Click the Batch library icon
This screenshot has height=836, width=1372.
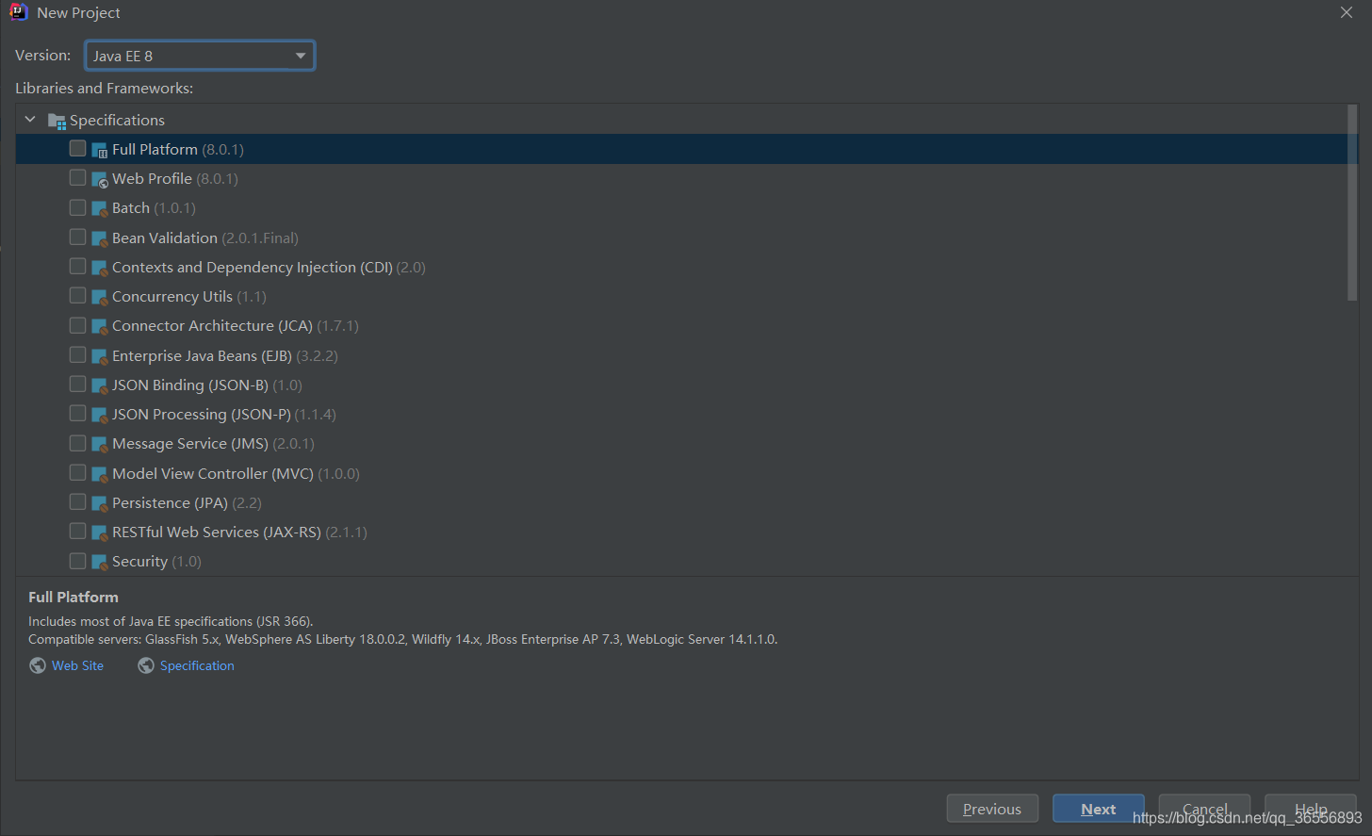(100, 208)
